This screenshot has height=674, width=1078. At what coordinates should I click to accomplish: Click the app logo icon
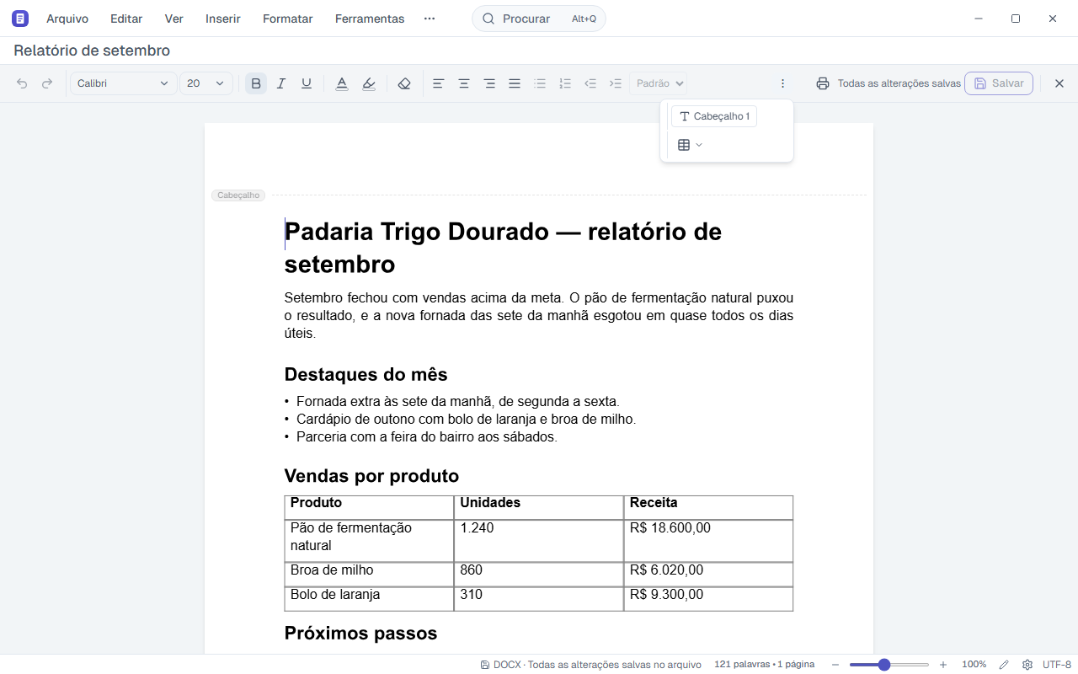click(x=20, y=19)
